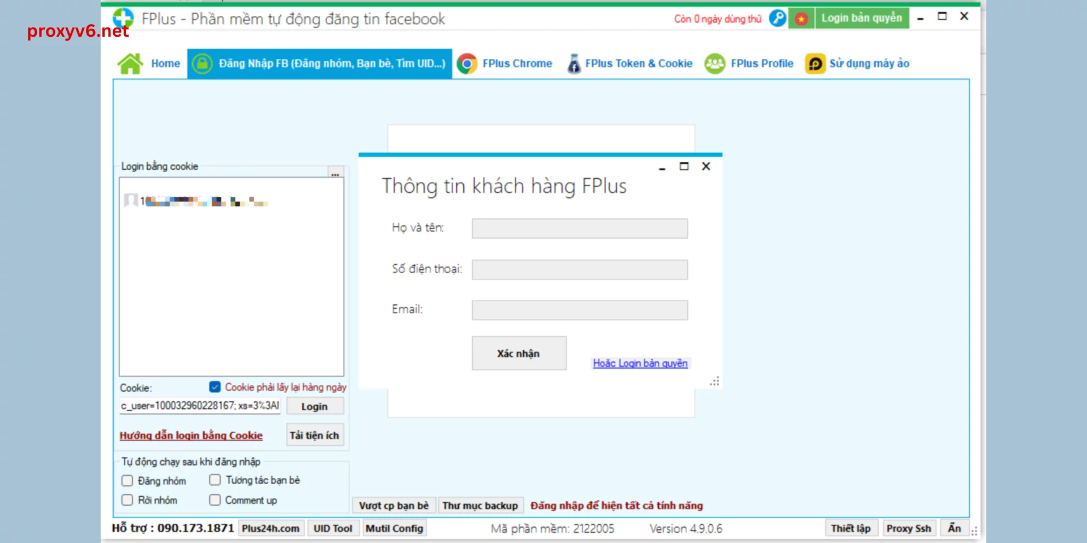The image size is (1087, 543).
Task: Close the Thông tin khách hàng dialog
Action: click(706, 166)
